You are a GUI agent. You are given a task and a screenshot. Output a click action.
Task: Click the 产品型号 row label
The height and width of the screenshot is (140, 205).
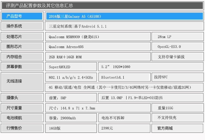click(x=22, y=16)
